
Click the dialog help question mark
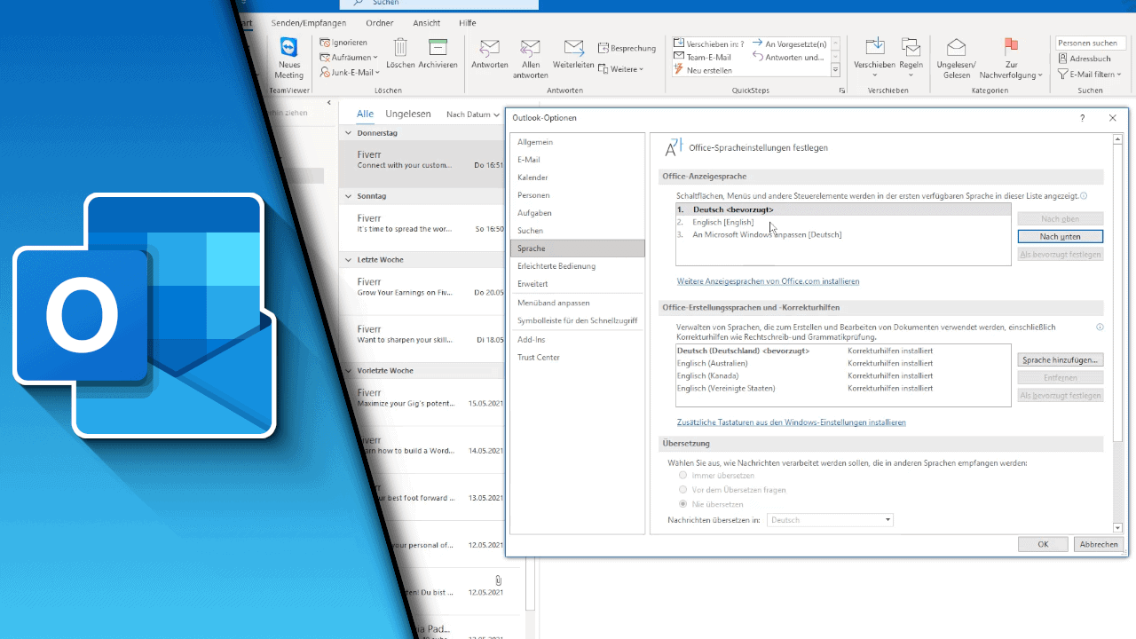coord(1082,118)
